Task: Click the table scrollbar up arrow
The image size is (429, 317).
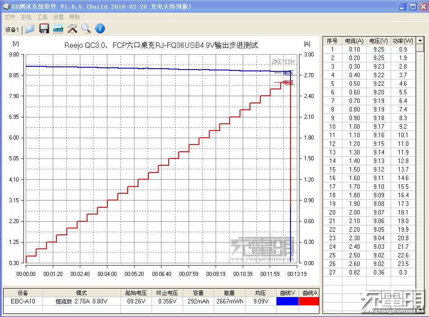Action: 420,41
